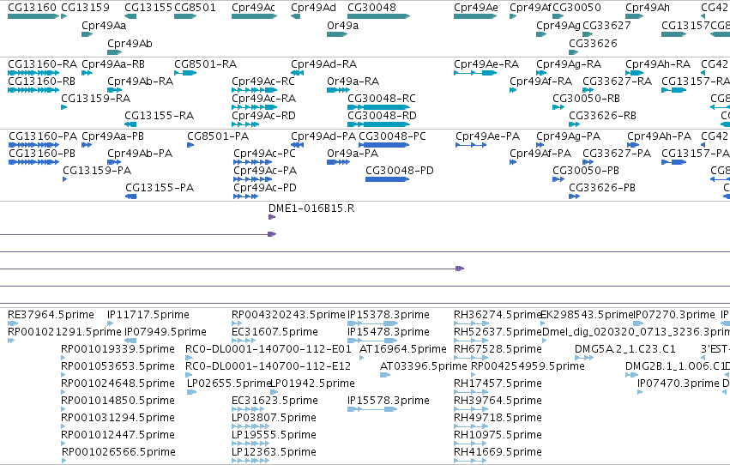Image resolution: width=730 pixels, height=465 pixels.
Task: Select EST RP001026566.5prime
Action: 118,452
